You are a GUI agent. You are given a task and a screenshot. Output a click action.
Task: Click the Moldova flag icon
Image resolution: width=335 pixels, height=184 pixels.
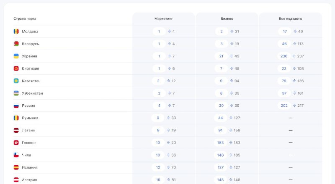(x=16, y=31)
